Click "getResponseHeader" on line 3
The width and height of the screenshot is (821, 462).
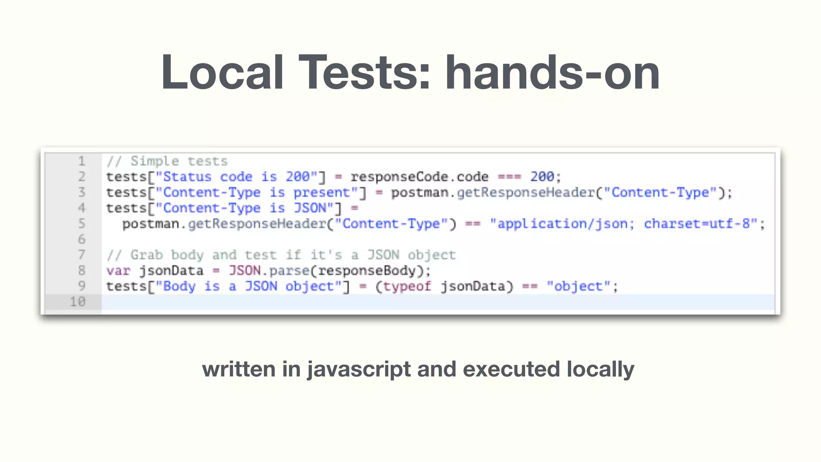526,192
